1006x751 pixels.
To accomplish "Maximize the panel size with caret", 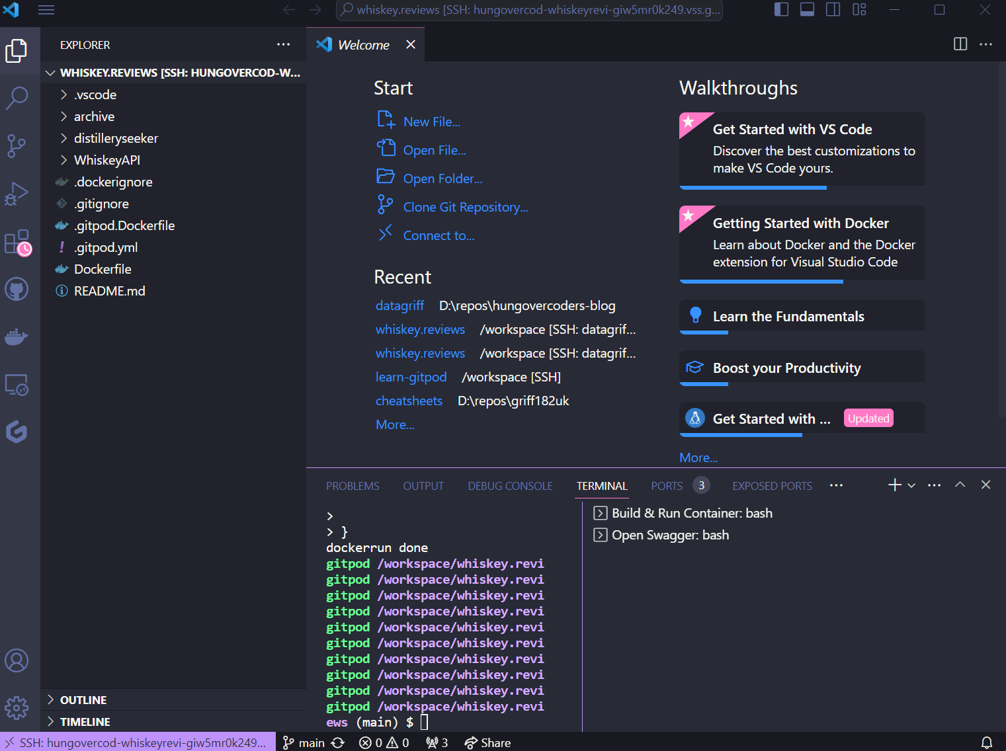I will (x=960, y=485).
